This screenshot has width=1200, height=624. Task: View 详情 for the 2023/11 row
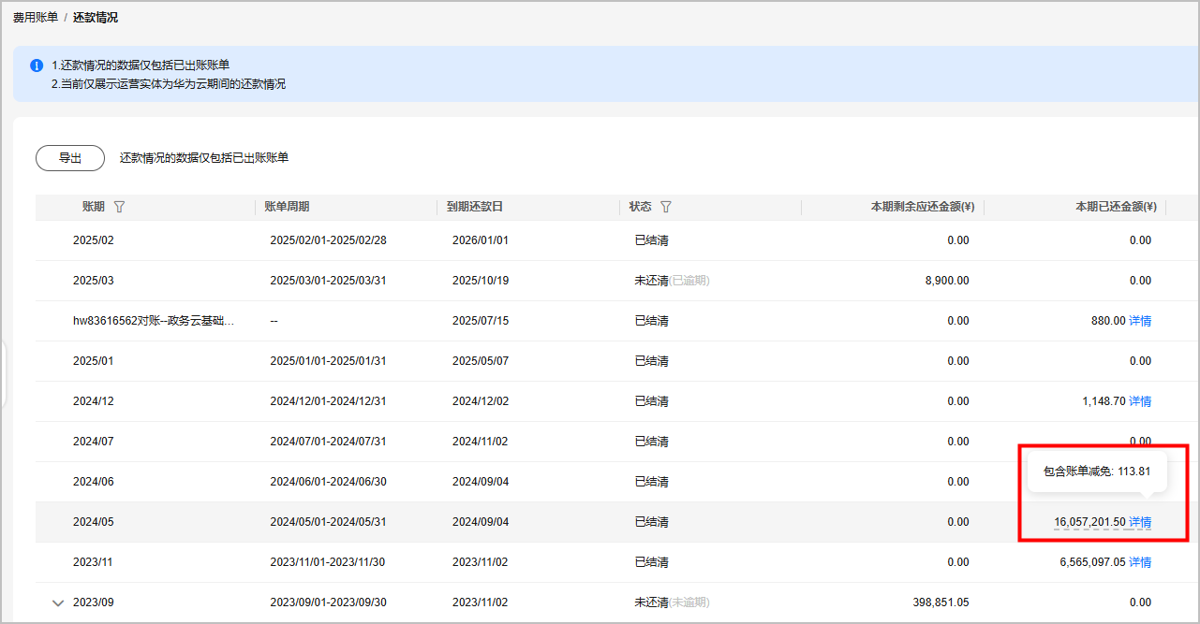[1140, 562]
